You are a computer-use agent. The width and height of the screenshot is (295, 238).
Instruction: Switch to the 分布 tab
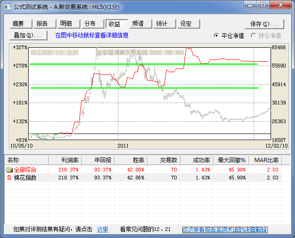pos(93,24)
